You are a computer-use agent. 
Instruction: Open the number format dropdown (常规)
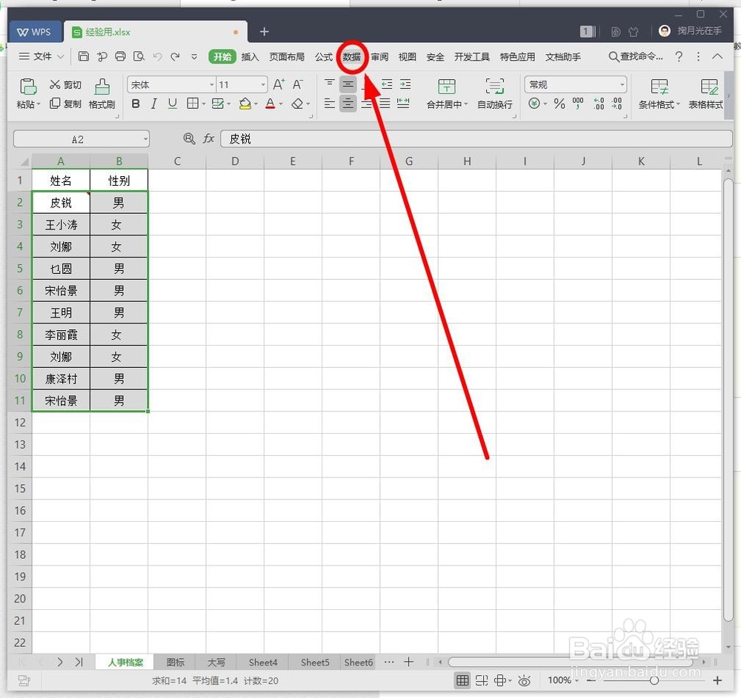click(622, 85)
